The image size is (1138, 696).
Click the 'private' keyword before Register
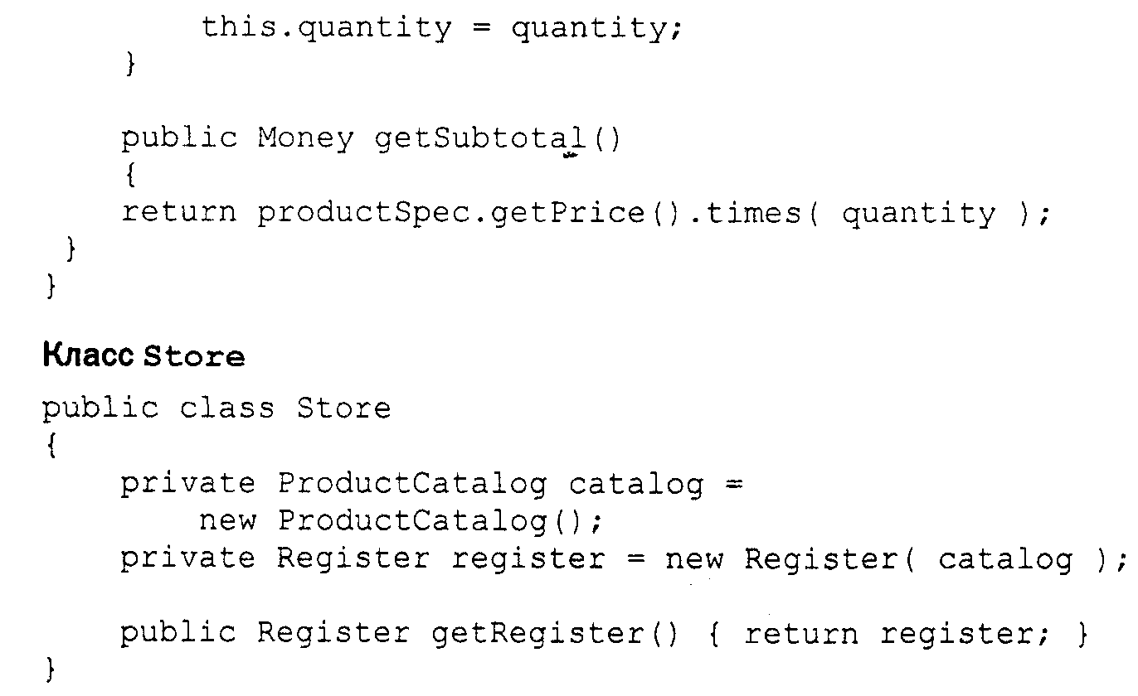coord(188,559)
